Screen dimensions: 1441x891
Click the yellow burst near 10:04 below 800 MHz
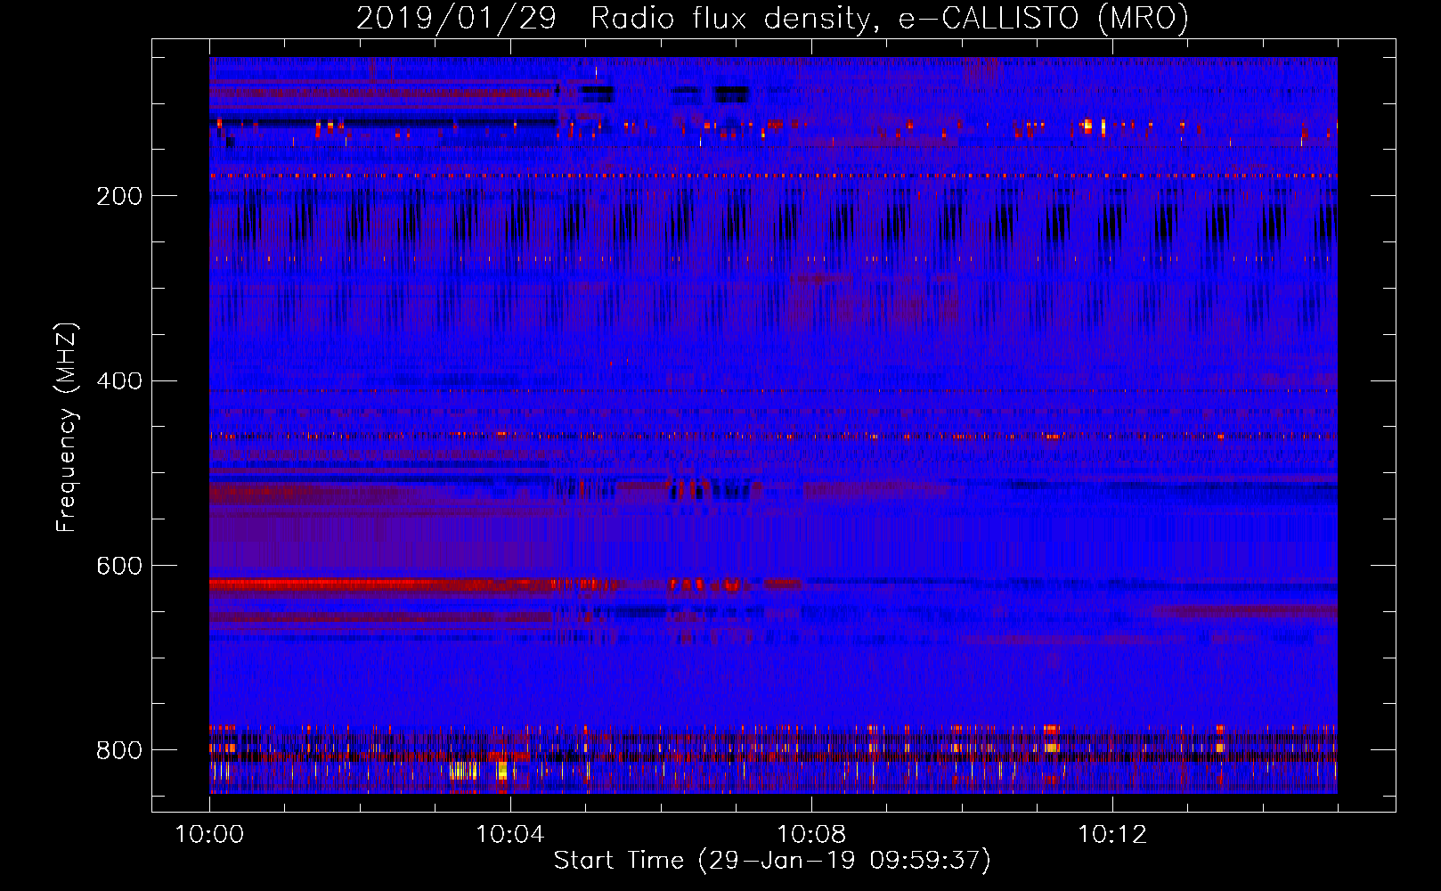pyautogui.click(x=502, y=771)
